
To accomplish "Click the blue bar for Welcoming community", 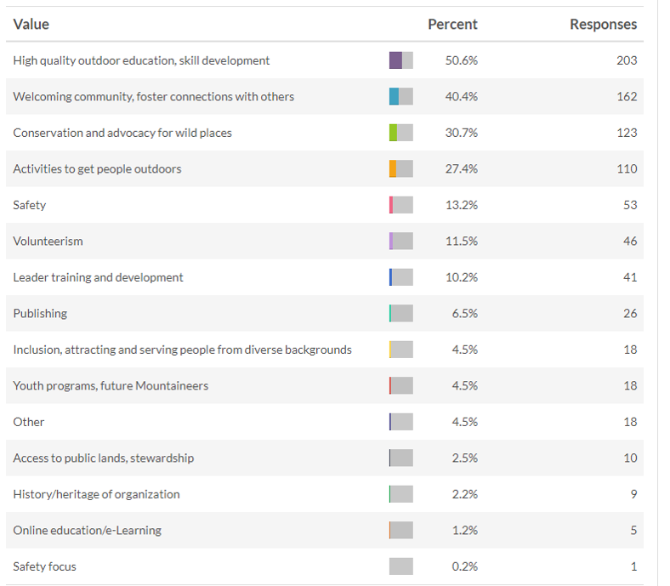I will click(x=395, y=97).
